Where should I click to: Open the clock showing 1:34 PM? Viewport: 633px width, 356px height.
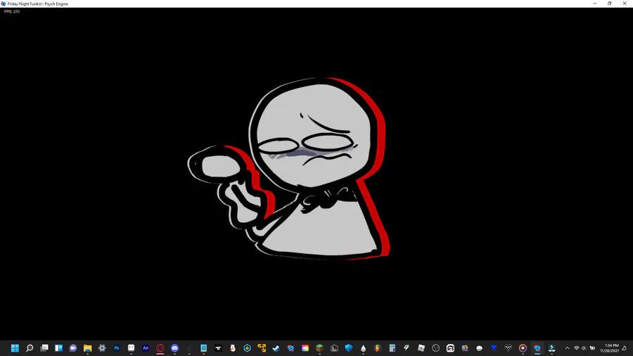click(609, 348)
